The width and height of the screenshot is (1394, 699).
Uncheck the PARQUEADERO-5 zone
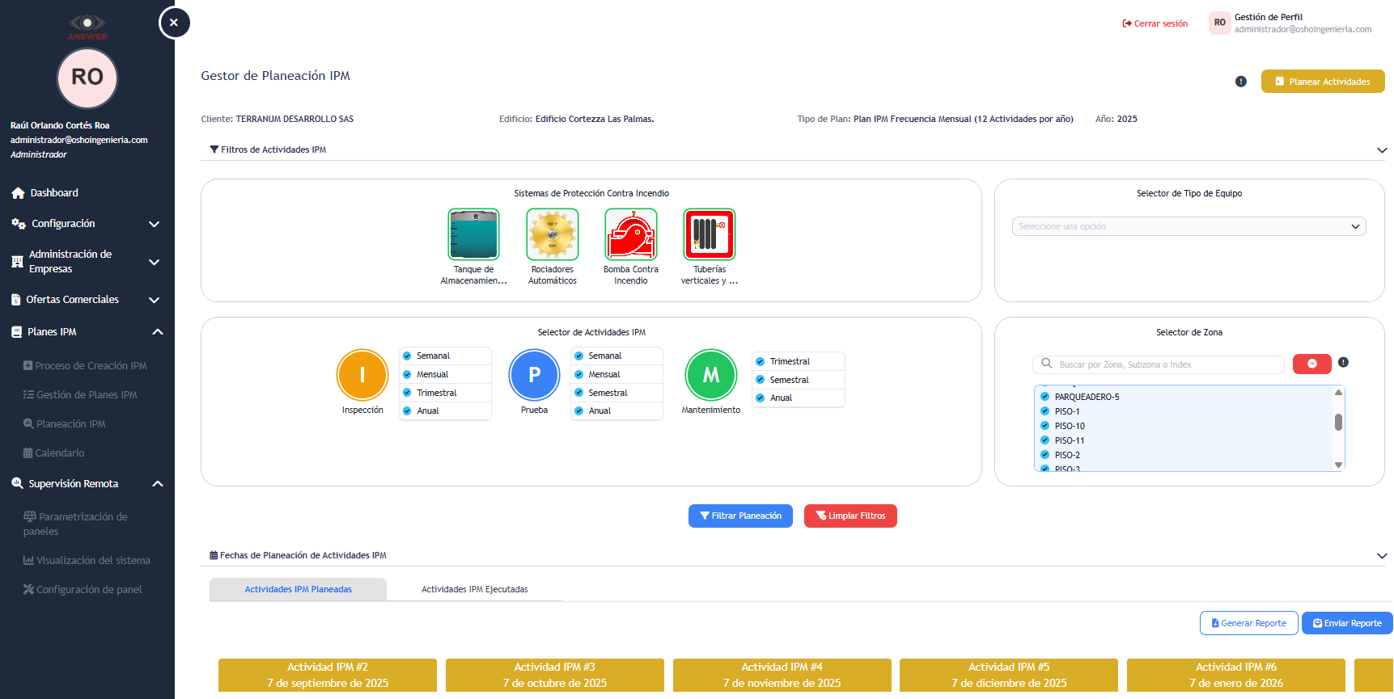pos(1044,397)
